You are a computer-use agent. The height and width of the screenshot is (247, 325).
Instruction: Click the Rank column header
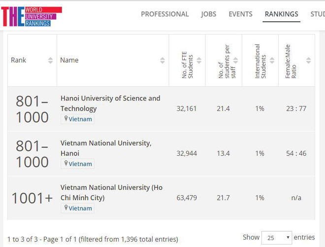(x=19, y=60)
